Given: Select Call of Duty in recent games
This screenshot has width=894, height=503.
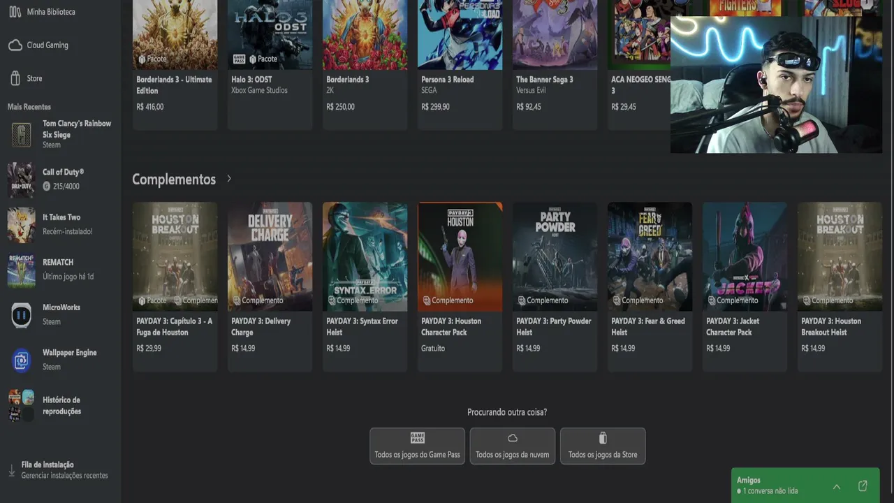Looking at the screenshot, I should point(60,180).
